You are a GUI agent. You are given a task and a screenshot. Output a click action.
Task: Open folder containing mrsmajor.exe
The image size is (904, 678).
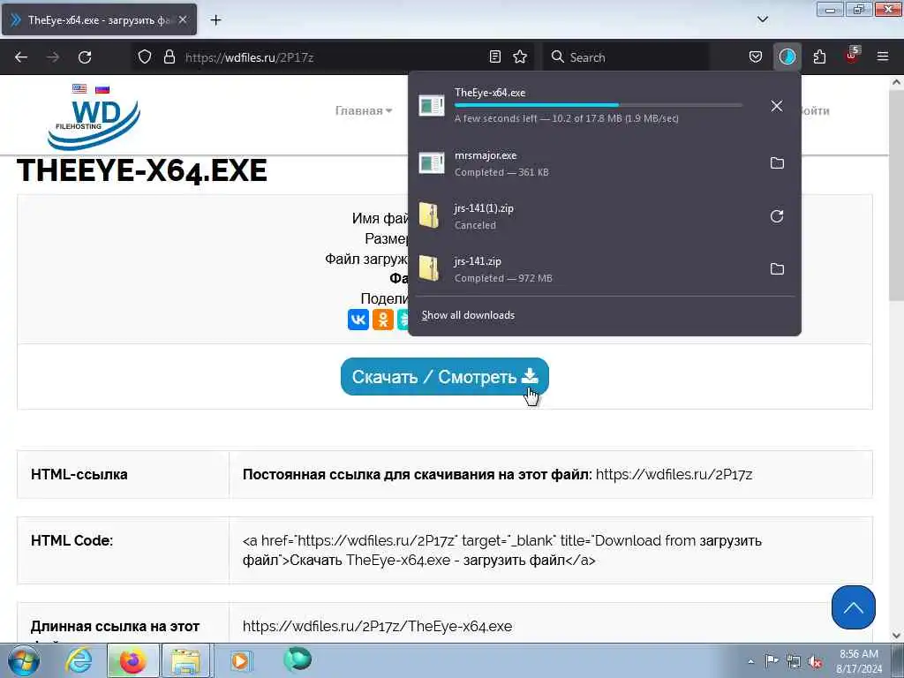(777, 163)
